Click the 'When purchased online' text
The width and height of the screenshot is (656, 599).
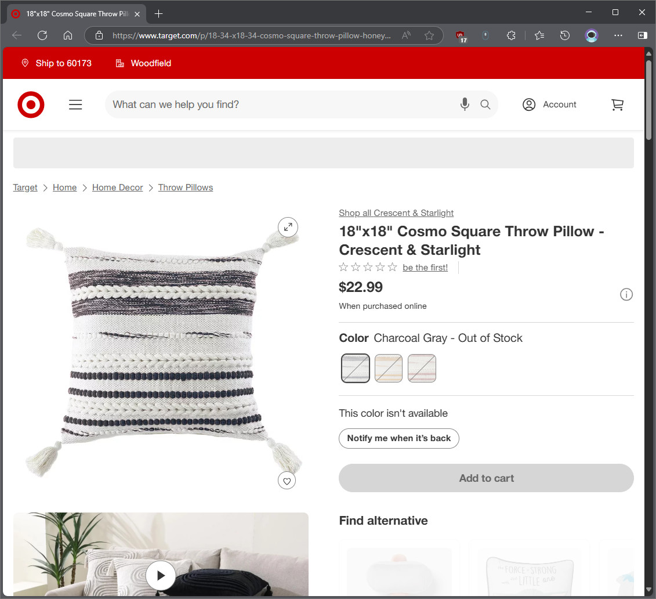click(x=383, y=306)
